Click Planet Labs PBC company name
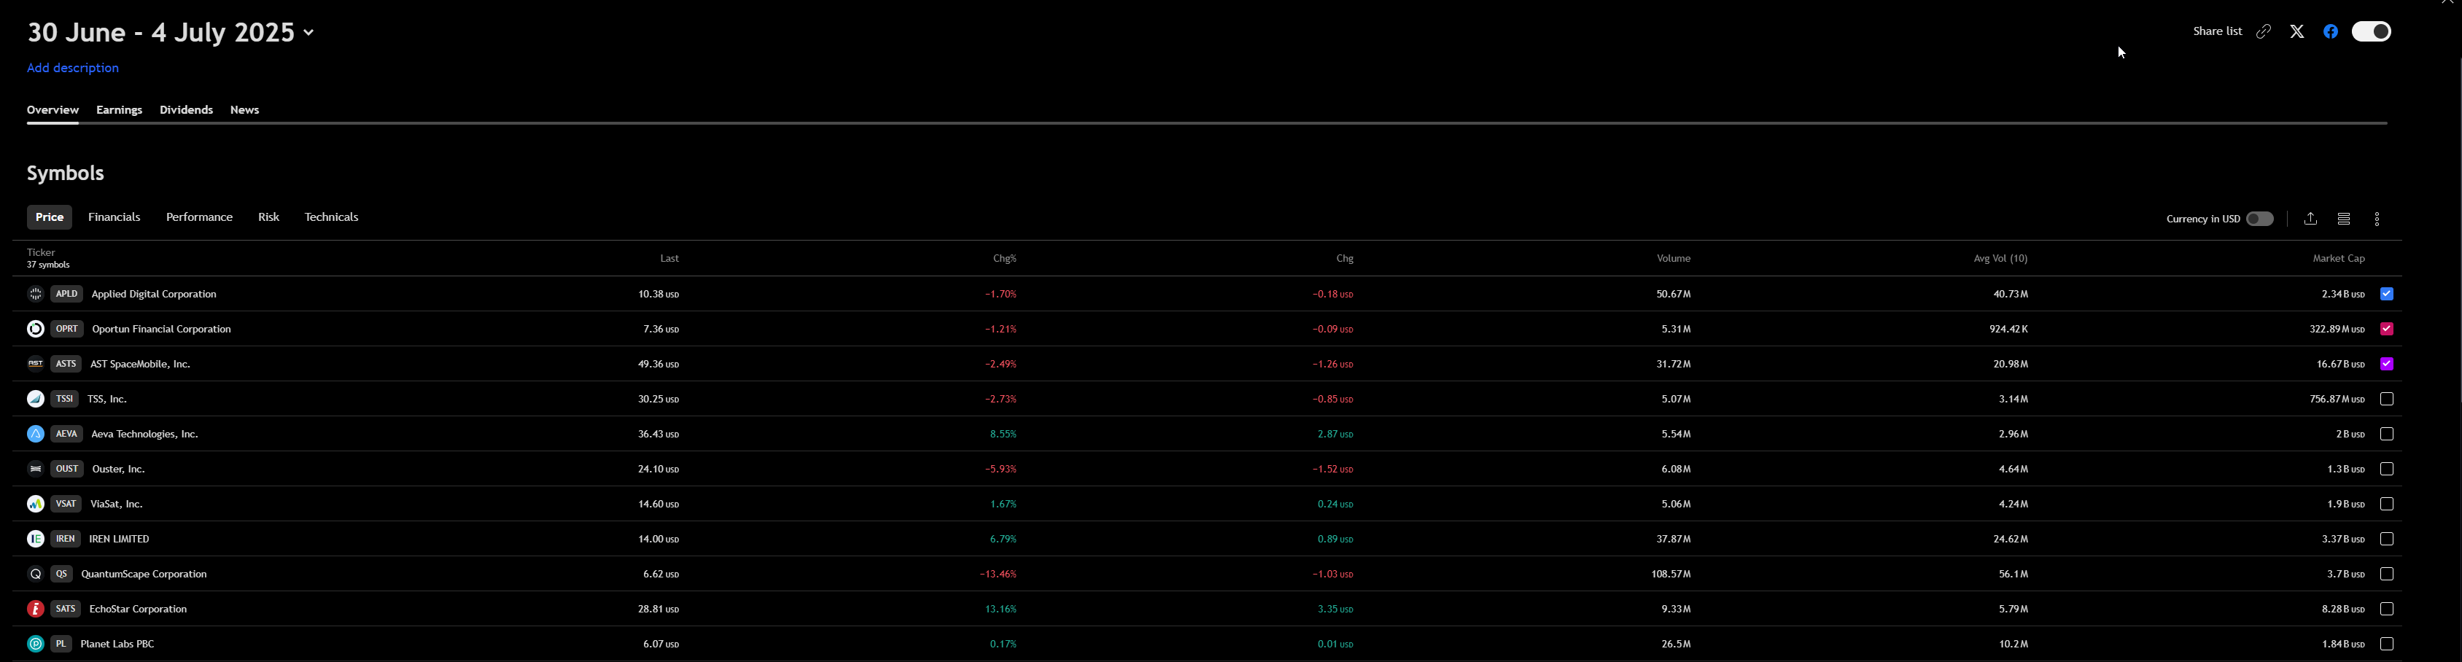The image size is (2462, 662). point(117,644)
